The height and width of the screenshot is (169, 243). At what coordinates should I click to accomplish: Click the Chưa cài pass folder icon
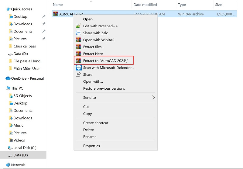10,46
